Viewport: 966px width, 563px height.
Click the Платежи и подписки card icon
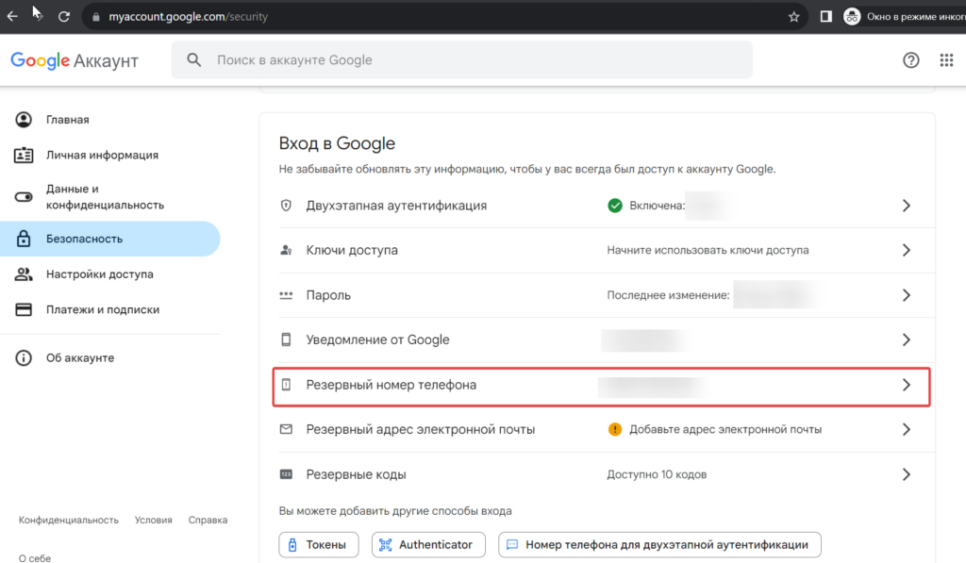[x=24, y=309]
